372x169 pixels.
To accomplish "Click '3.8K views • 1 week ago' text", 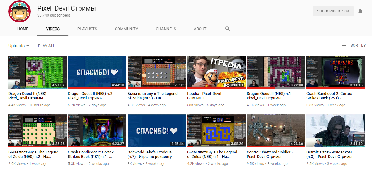I will 326,105.
